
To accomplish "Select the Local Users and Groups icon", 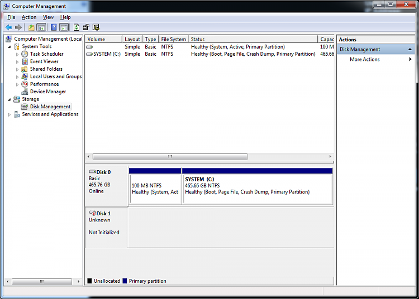I will (x=25, y=76).
